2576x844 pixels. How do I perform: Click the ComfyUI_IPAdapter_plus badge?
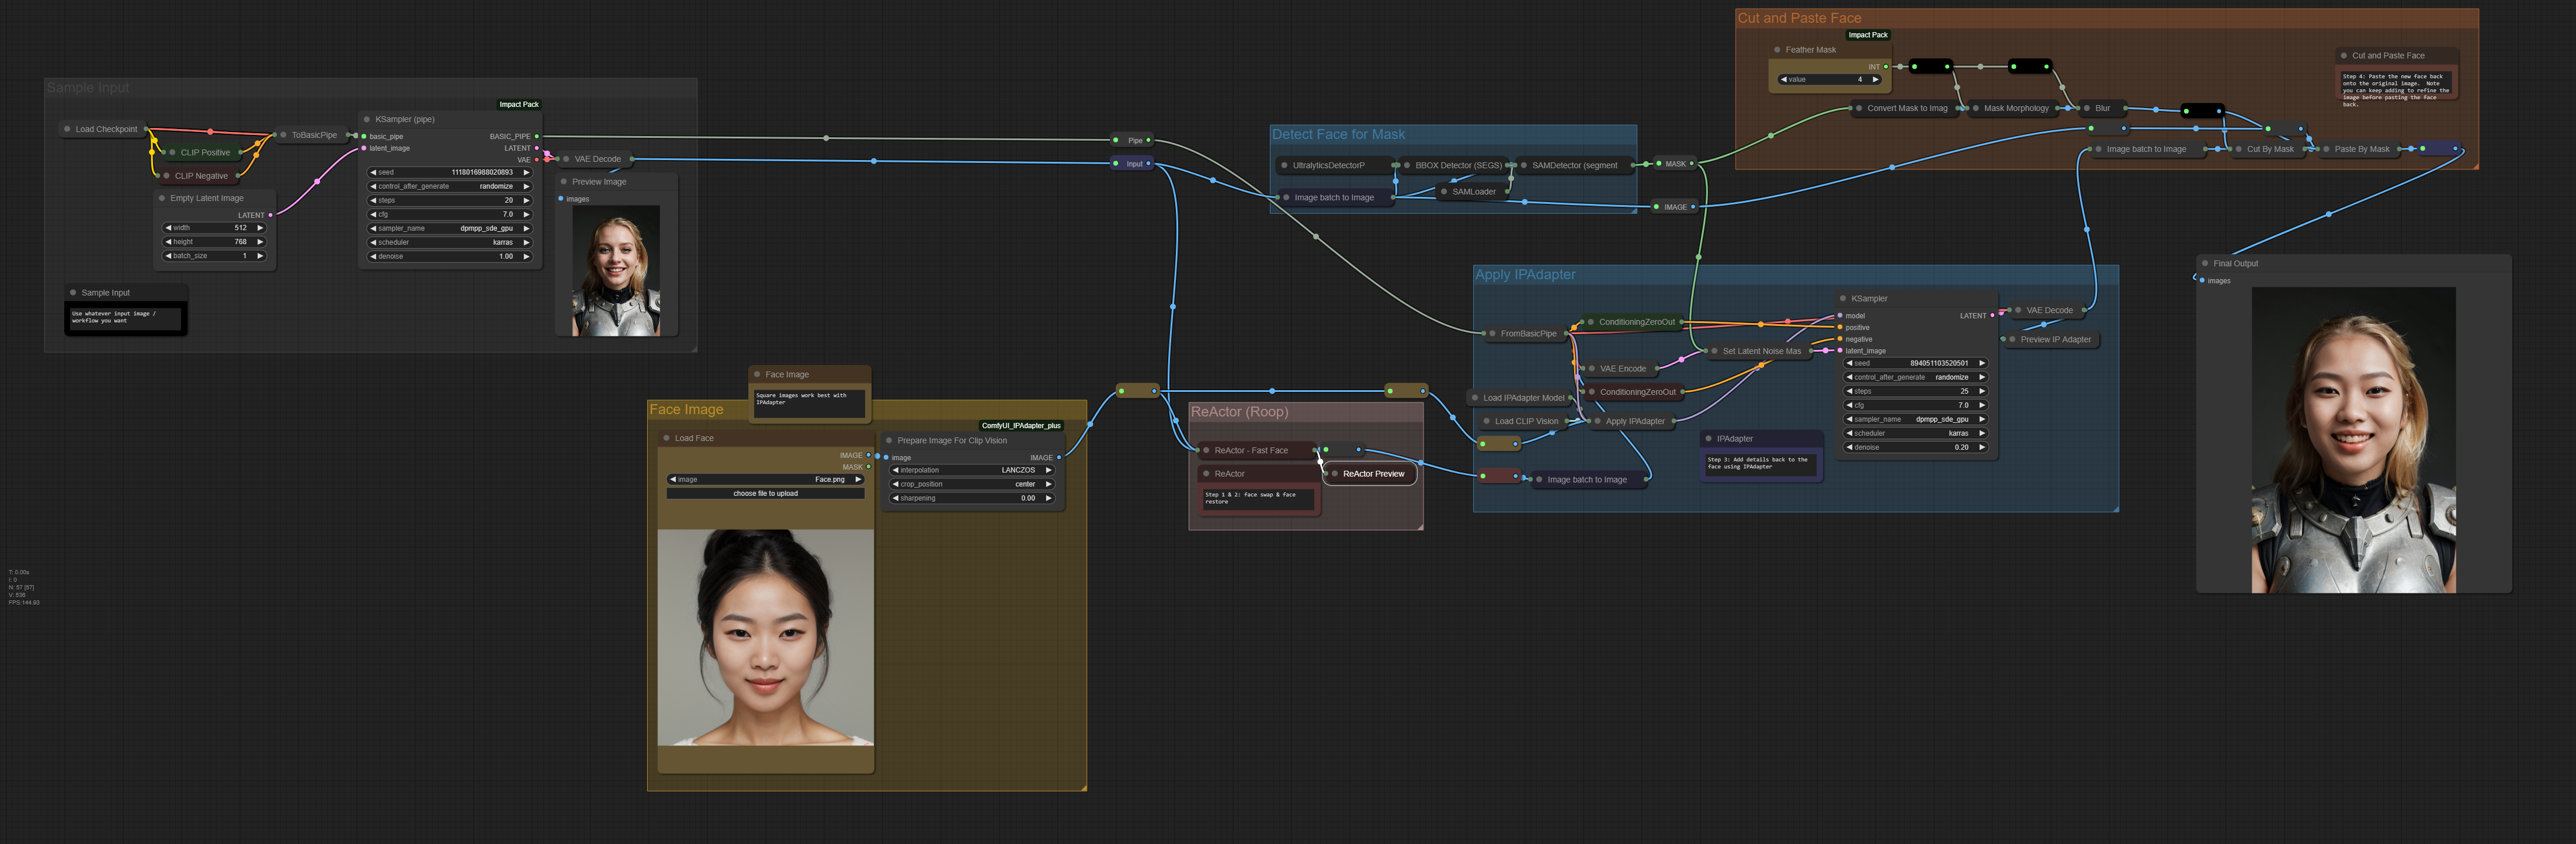(x=1020, y=426)
